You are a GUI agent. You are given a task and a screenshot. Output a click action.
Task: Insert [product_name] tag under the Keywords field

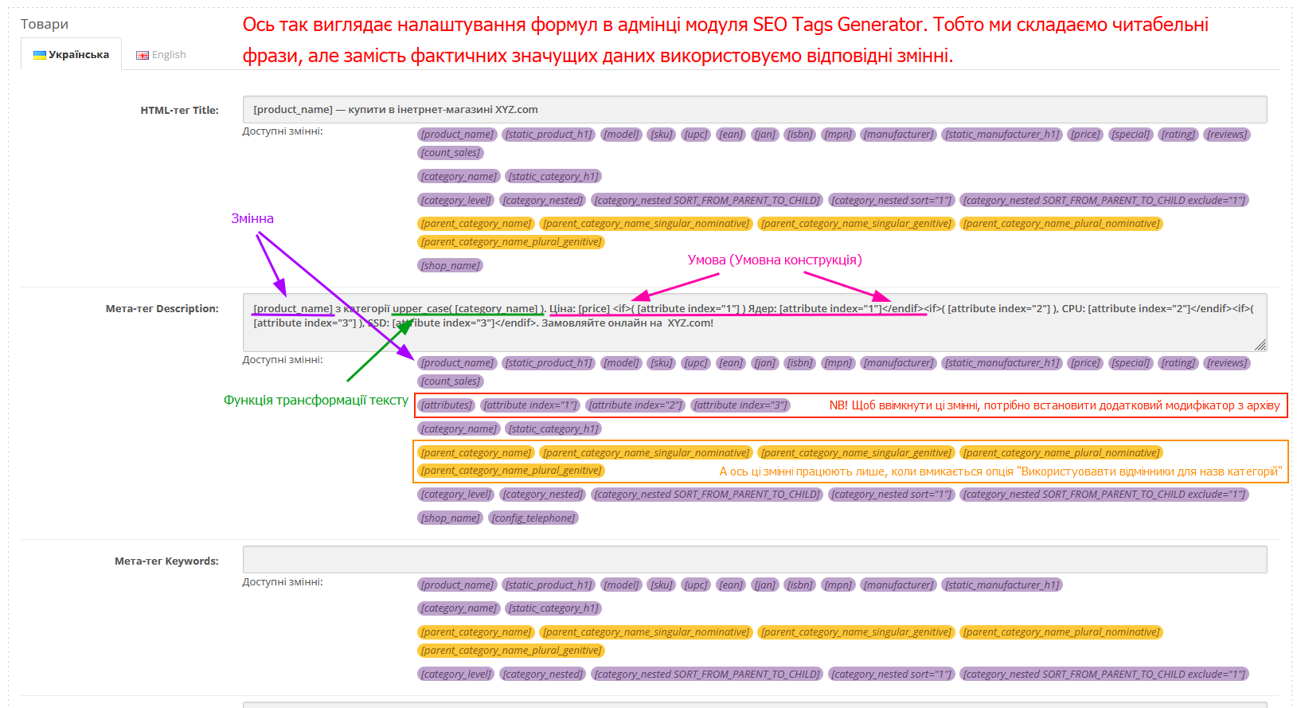(x=457, y=585)
